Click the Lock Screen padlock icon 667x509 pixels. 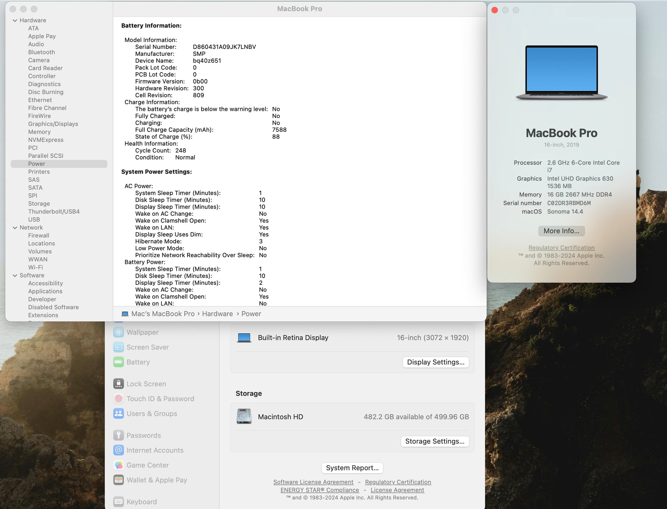click(119, 384)
